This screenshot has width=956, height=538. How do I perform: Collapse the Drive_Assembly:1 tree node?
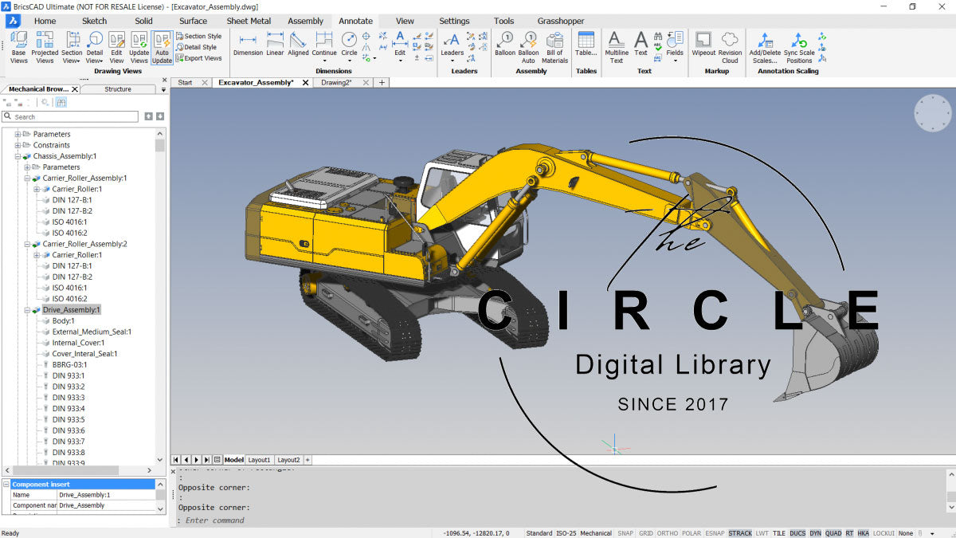point(27,310)
